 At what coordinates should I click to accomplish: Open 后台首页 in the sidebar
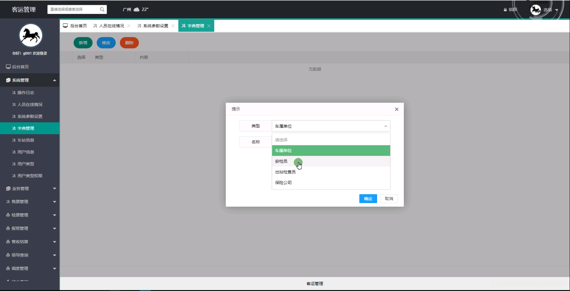pos(30,67)
